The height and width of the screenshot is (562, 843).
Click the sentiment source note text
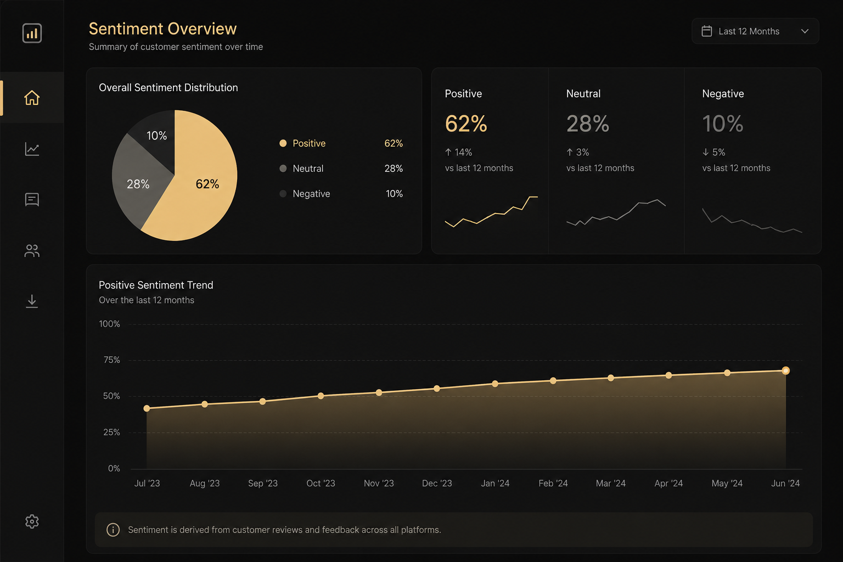pyautogui.click(x=284, y=530)
